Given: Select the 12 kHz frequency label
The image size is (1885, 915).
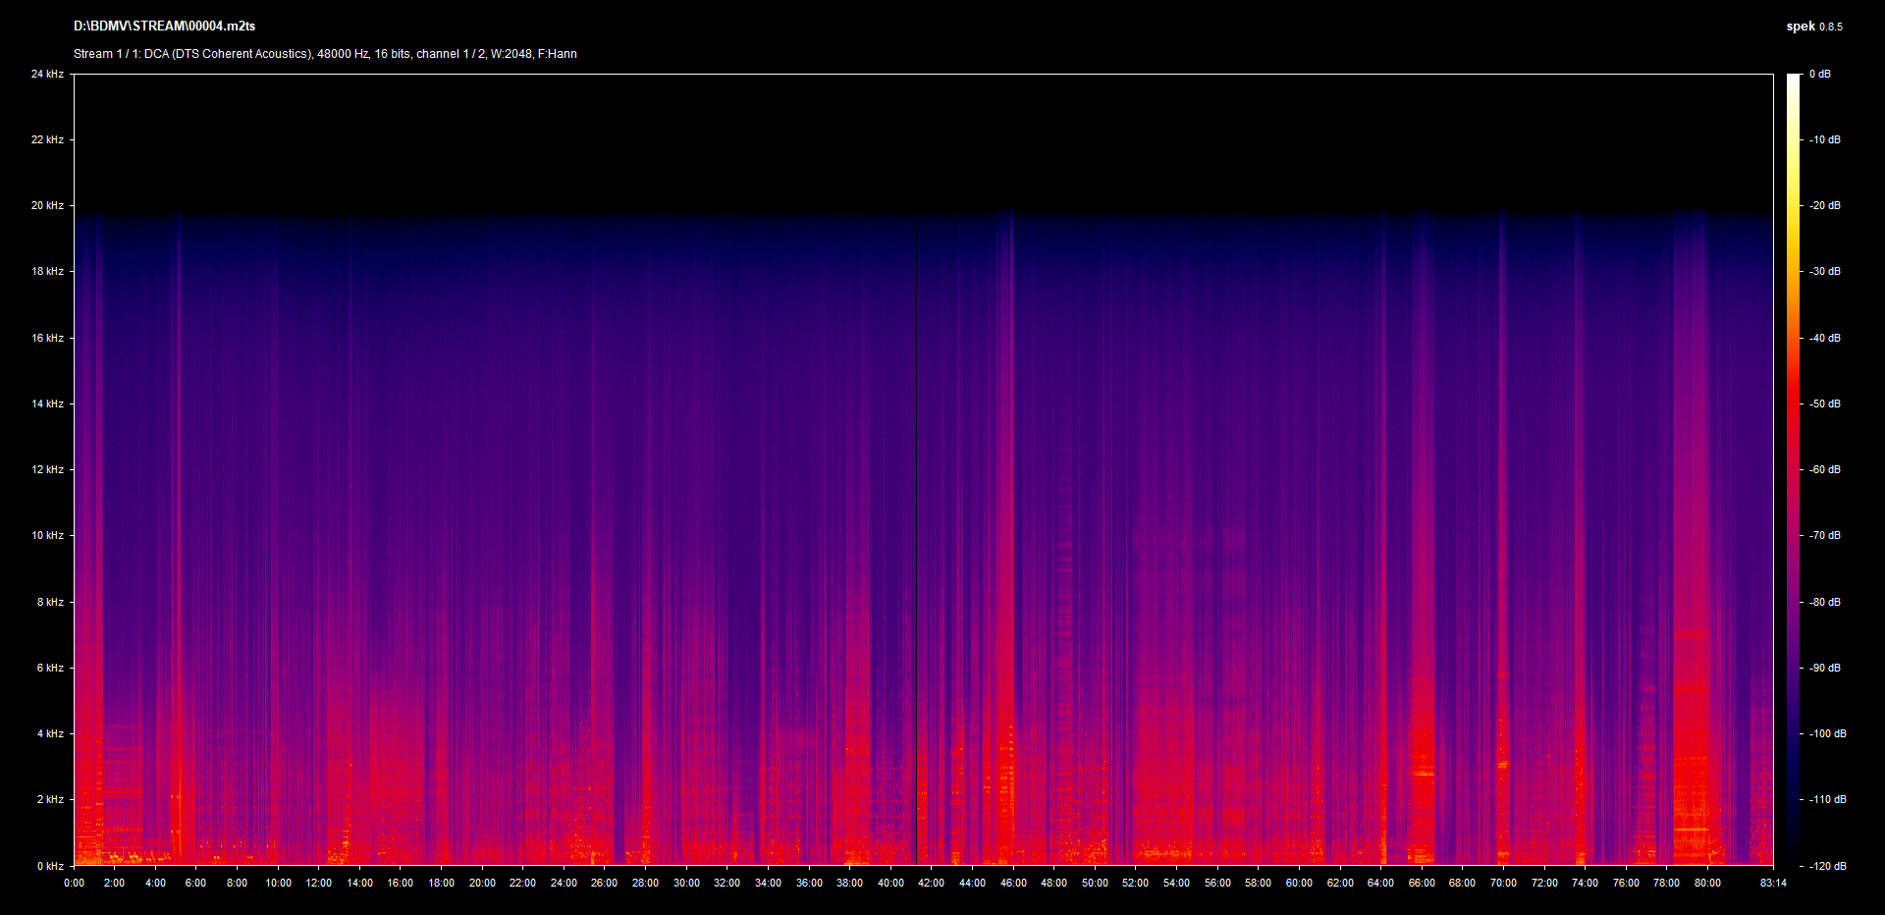Looking at the screenshot, I should [47, 469].
